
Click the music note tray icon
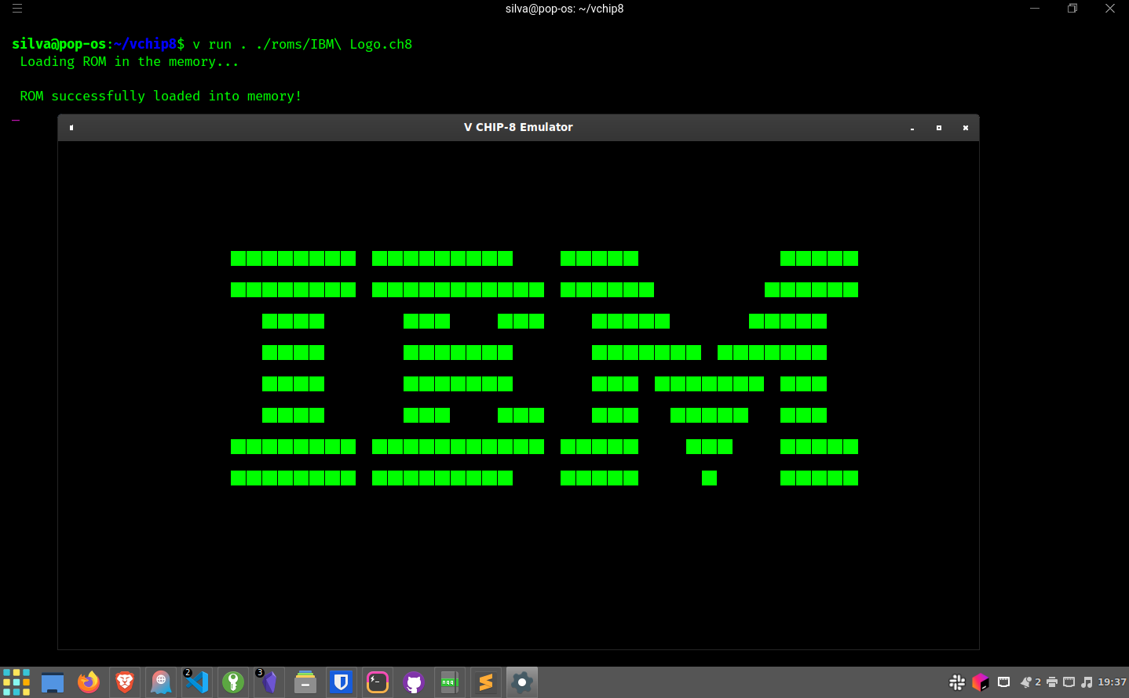1088,682
